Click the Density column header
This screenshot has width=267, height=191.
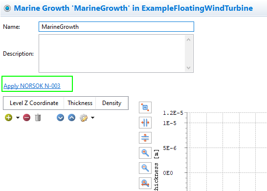(x=111, y=103)
